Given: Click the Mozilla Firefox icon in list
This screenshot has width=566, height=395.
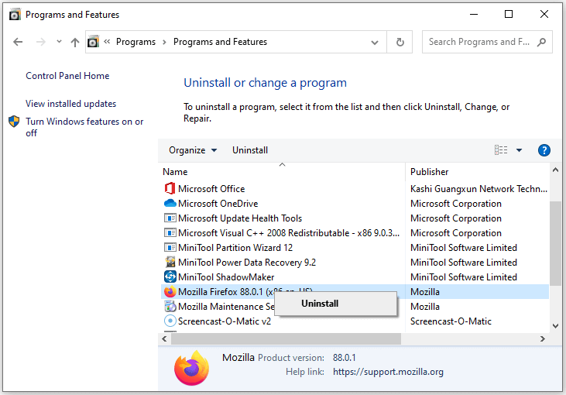Looking at the screenshot, I should 170,292.
